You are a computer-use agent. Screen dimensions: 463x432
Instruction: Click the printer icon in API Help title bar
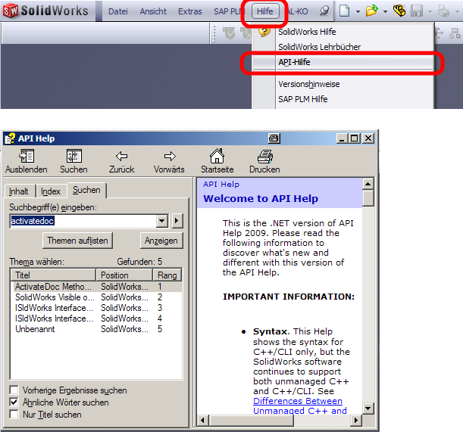point(274,138)
